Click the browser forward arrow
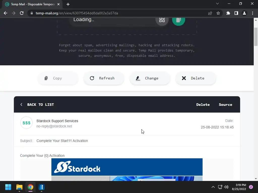258x193 pixels. (14, 13)
